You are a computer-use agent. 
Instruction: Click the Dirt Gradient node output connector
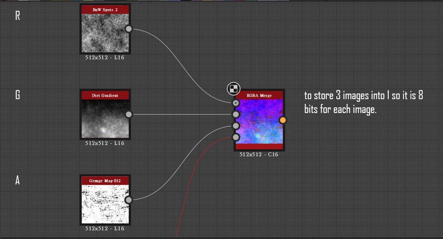[129, 114]
